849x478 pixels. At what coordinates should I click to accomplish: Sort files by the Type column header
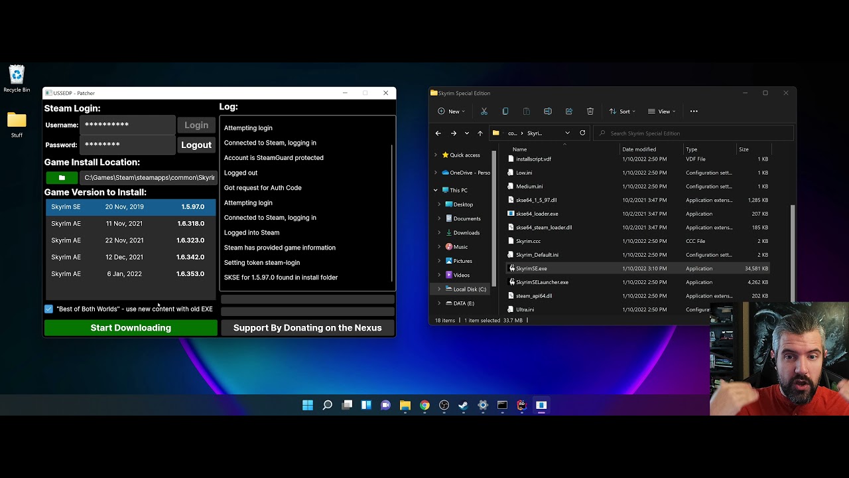(x=692, y=149)
